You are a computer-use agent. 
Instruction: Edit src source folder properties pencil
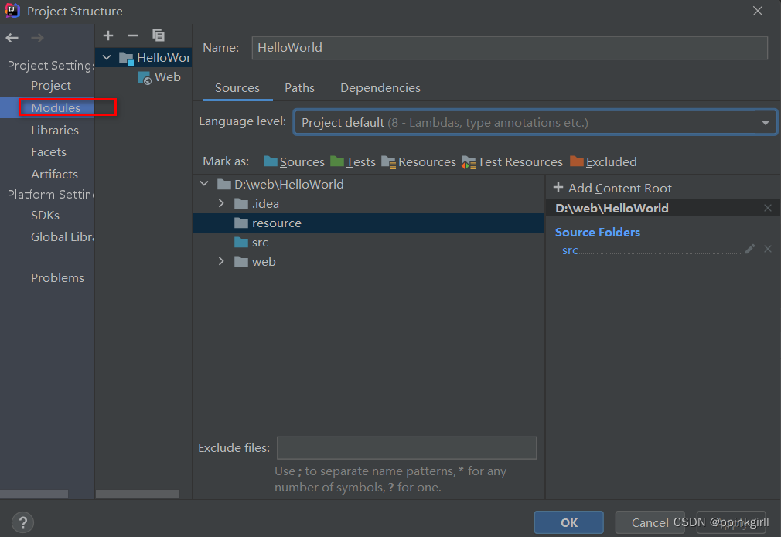[x=749, y=249]
